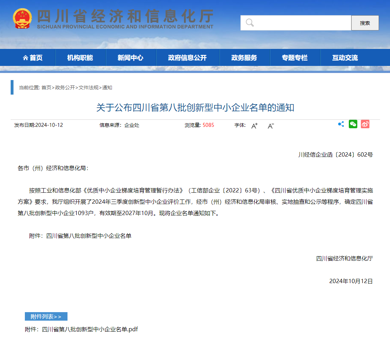Click the blue share icon
390x338 pixels.
click(341, 124)
